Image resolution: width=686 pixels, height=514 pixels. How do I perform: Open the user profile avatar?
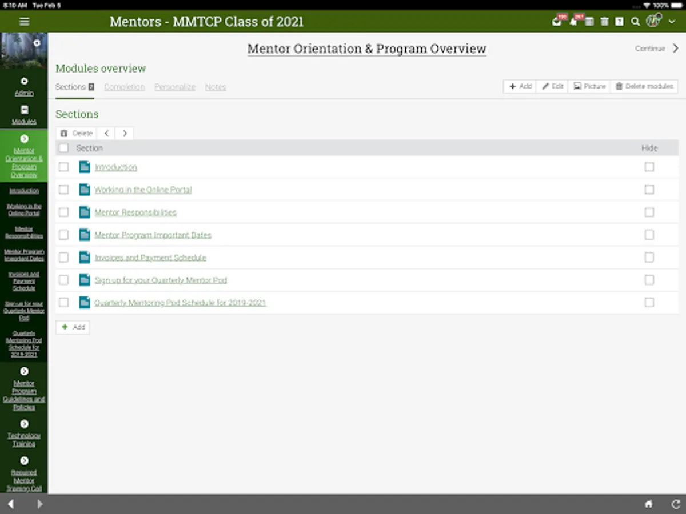coord(653,21)
